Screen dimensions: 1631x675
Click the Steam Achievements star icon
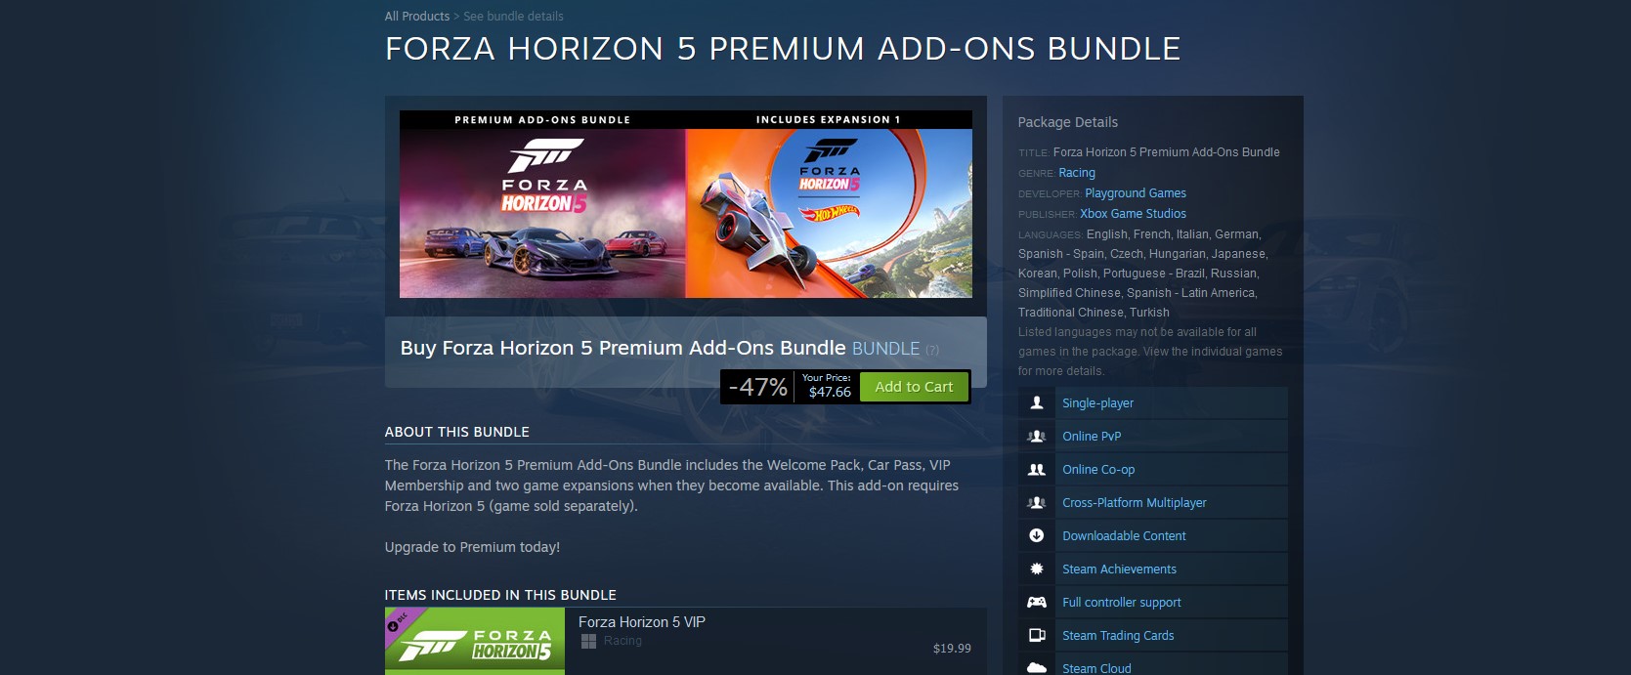1037,569
